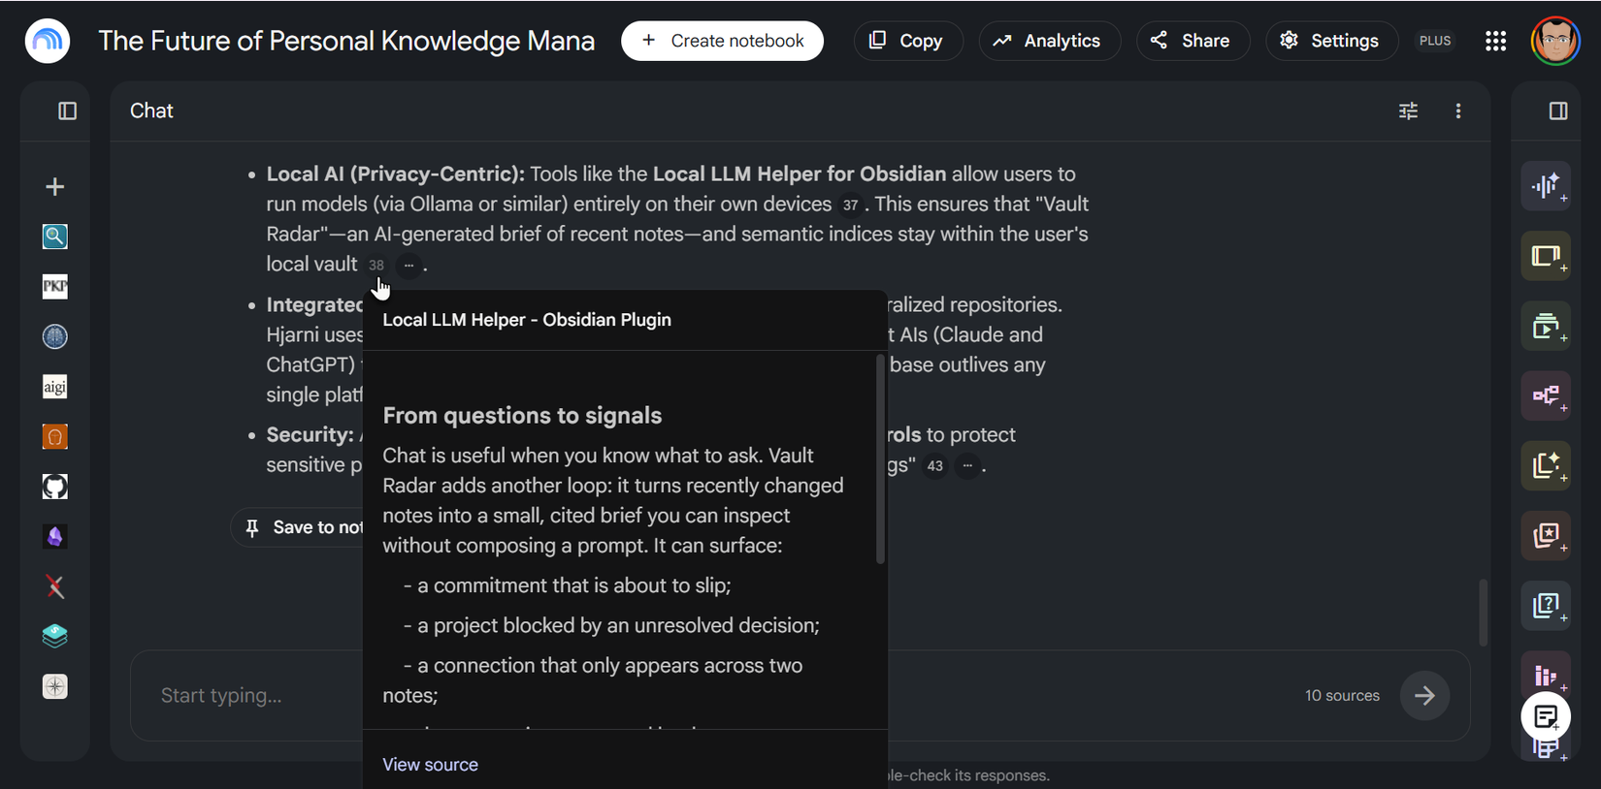Generate an Audio Overview in Studio
The image size is (1601, 789).
[1546, 186]
